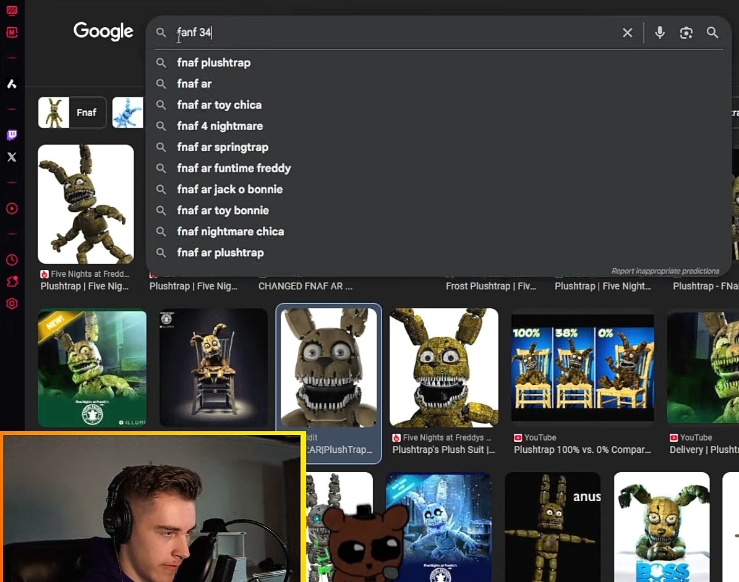Click the webcam overlay feed
The height and width of the screenshot is (582, 739).
[x=153, y=508]
